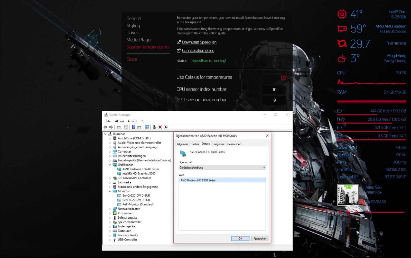The width and height of the screenshot is (411, 258).
Task: Click the partly cloudy weather icon
Action: click(342, 59)
